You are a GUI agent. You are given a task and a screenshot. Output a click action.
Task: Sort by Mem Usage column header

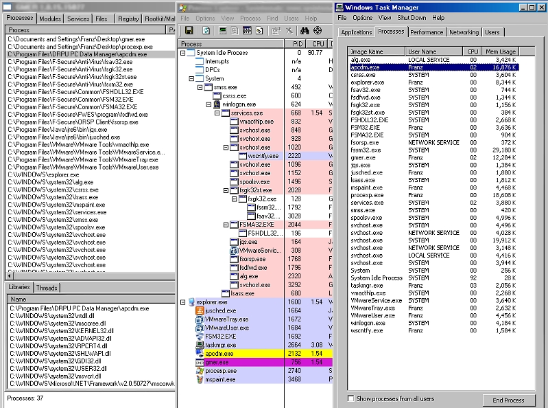tap(499, 52)
